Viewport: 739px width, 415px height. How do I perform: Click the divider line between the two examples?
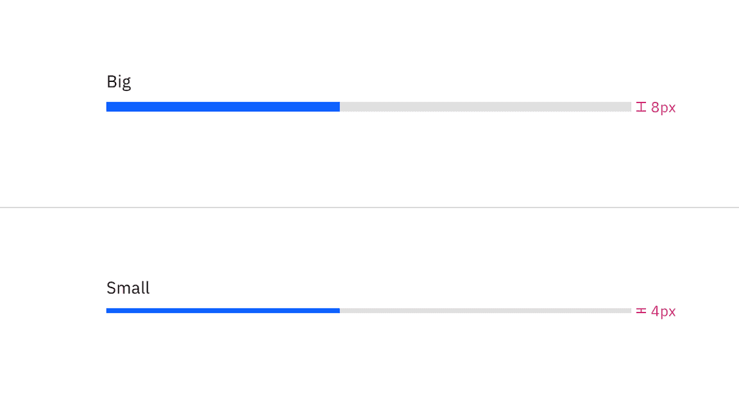coord(369,207)
